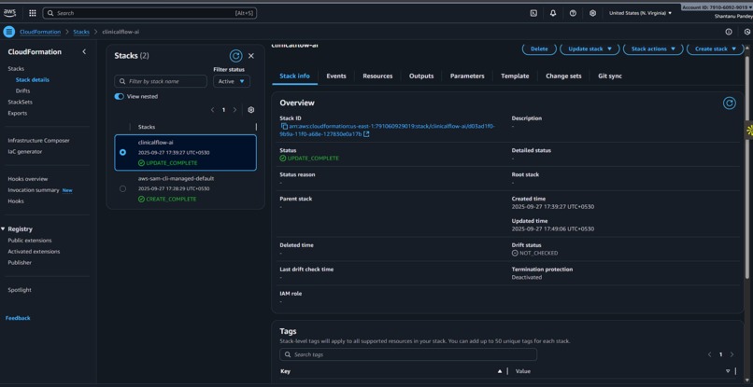This screenshot has width=753, height=387.
Task: Go to previous page of stacks
Action: pos(212,110)
